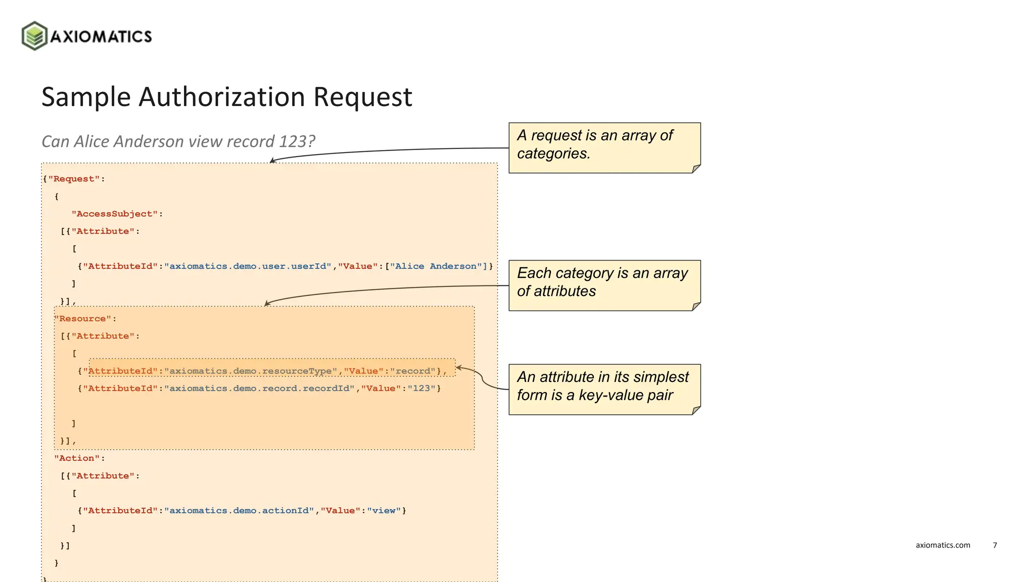The height and width of the screenshot is (582, 1035).
Task: Click the "Resource" category key
Action: (83, 319)
